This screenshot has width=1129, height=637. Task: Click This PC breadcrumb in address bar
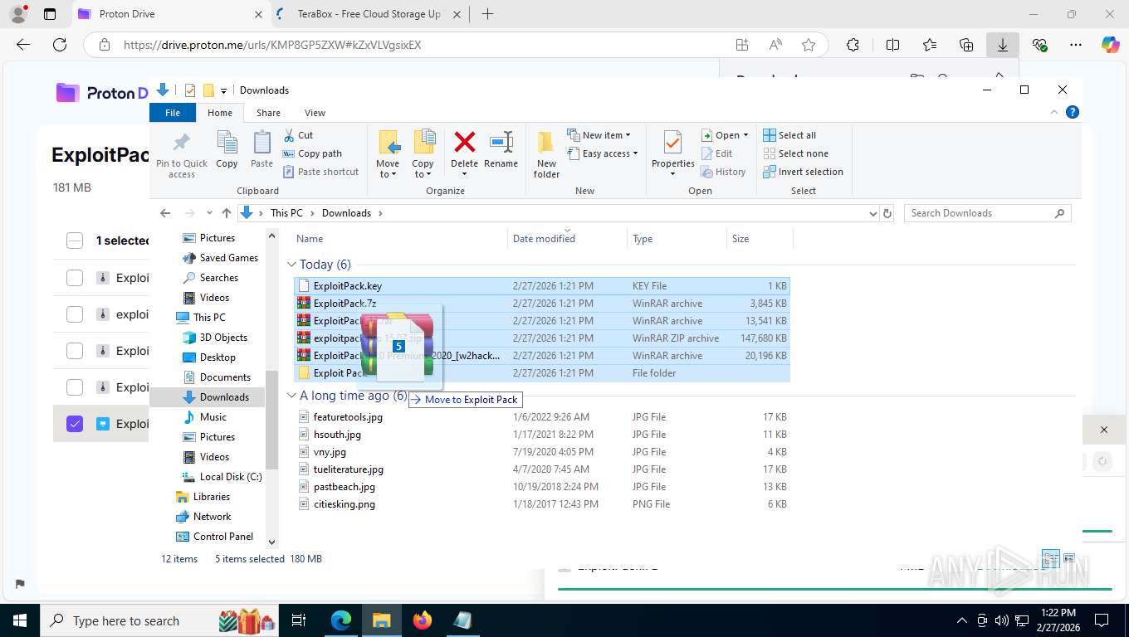coord(286,213)
